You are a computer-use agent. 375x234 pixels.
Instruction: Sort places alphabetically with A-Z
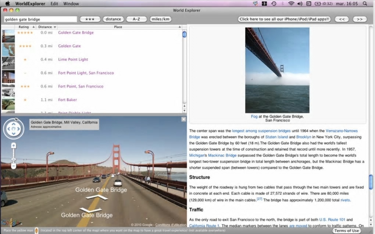[x=136, y=19]
